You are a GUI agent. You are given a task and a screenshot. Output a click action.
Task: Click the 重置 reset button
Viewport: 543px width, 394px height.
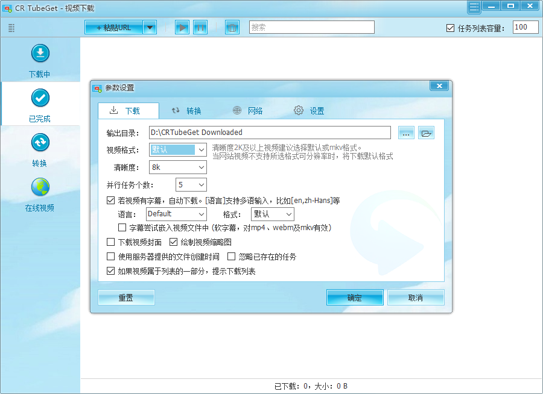(126, 298)
